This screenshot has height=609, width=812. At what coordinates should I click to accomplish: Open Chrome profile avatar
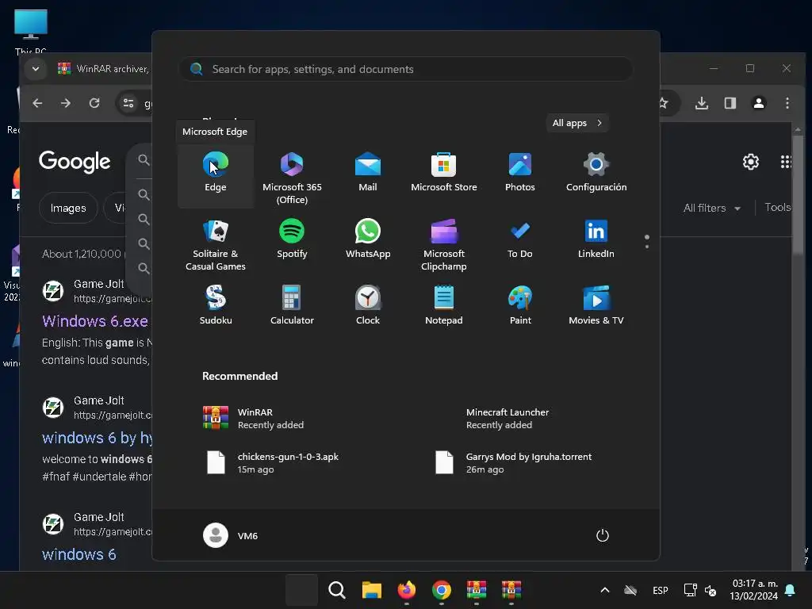tap(759, 103)
